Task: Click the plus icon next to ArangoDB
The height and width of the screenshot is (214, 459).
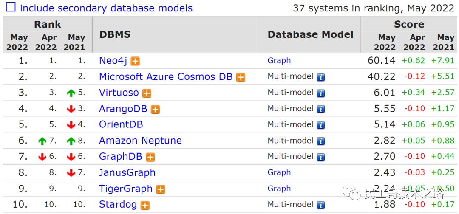Action: [x=155, y=110]
